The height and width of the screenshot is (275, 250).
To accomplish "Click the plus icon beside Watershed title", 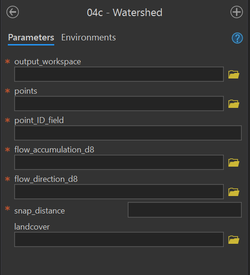I will tap(237, 12).
